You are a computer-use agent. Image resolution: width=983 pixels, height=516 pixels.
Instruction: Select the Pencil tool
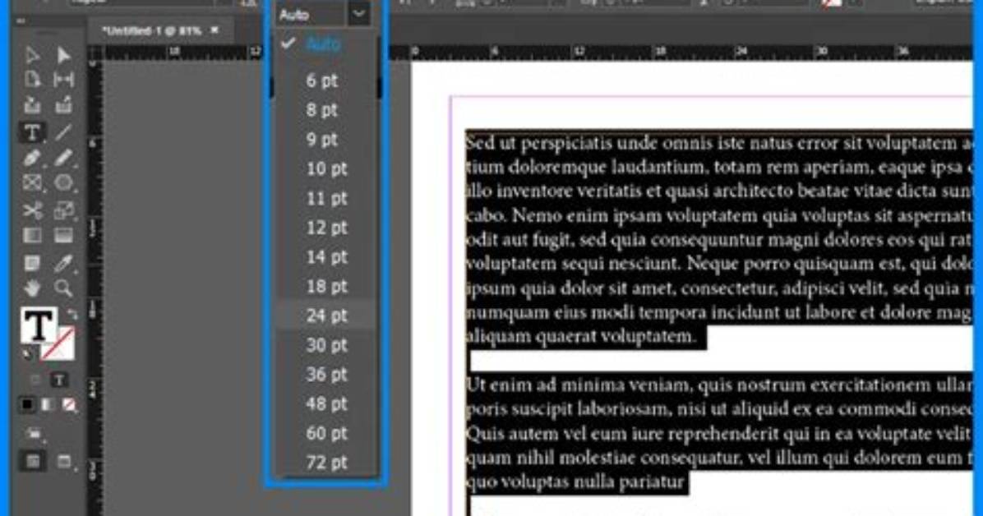tap(63, 158)
